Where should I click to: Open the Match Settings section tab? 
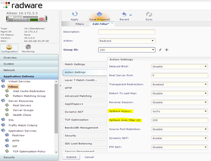(x=85, y=64)
